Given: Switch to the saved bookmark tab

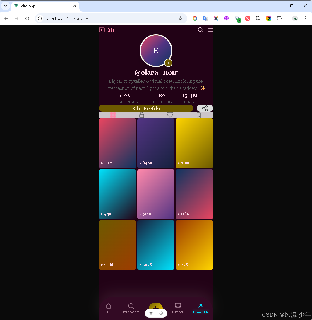Looking at the screenshot, I should (199, 115).
